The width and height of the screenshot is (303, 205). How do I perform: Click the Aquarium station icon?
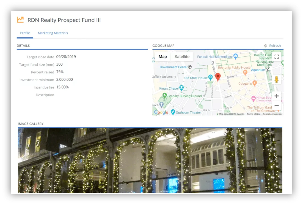click(x=267, y=70)
